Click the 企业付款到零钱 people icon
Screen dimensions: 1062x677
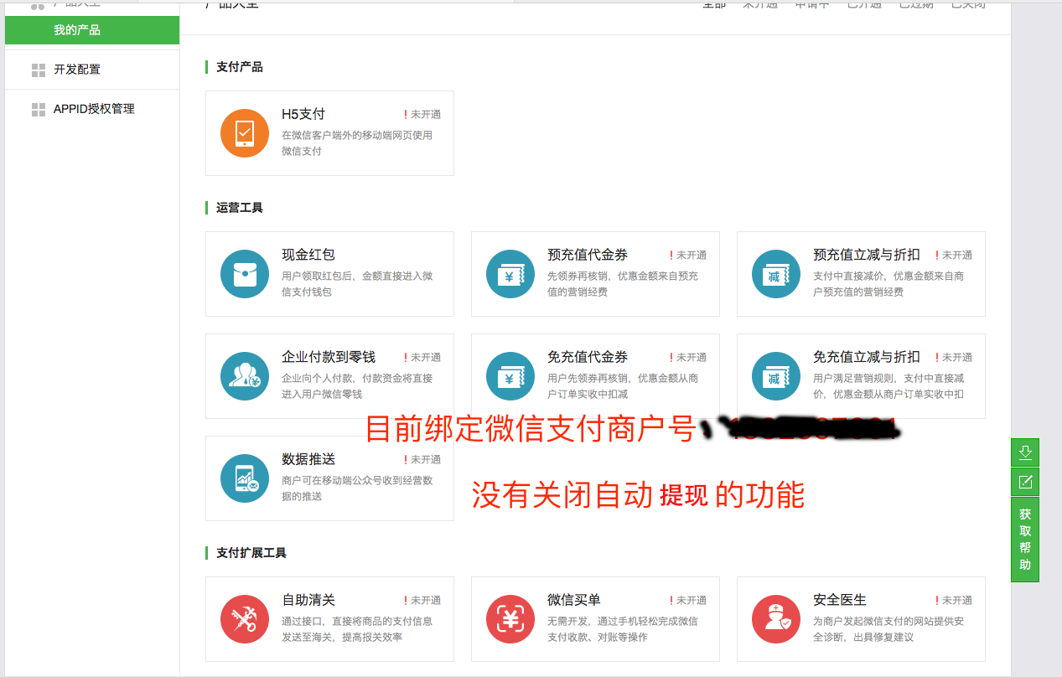click(x=245, y=376)
